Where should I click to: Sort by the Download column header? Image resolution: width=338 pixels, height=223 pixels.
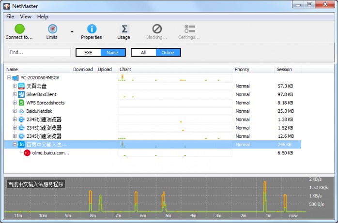coord(83,69)
